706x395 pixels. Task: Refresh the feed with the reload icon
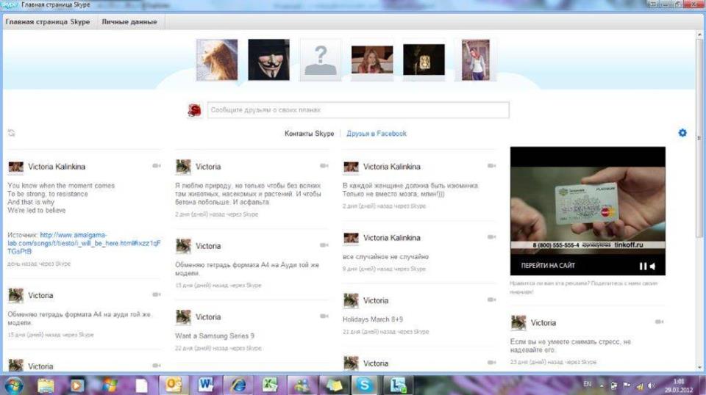pos(11,133)
